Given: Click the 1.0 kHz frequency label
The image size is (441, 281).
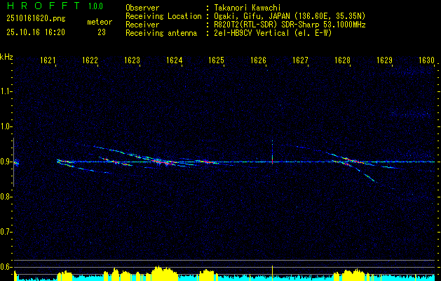Looking at the screenshot, I should point(6,126).
